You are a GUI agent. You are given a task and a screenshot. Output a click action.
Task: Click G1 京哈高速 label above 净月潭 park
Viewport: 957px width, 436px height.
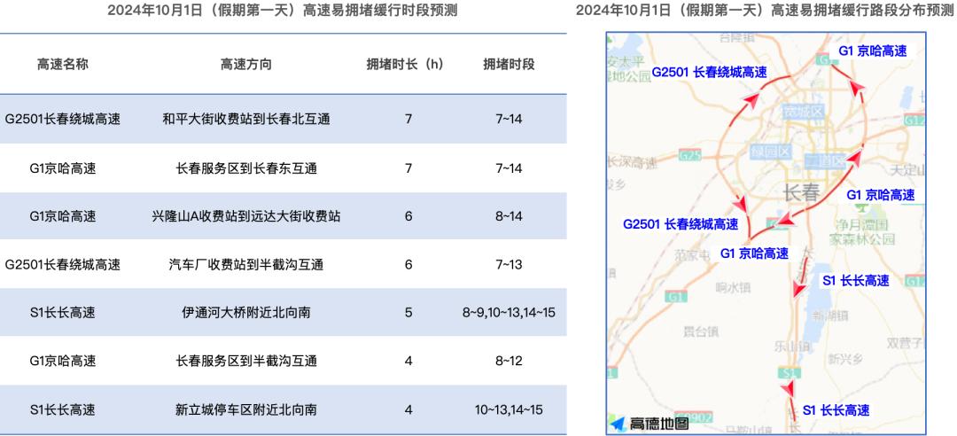point(881,196)
